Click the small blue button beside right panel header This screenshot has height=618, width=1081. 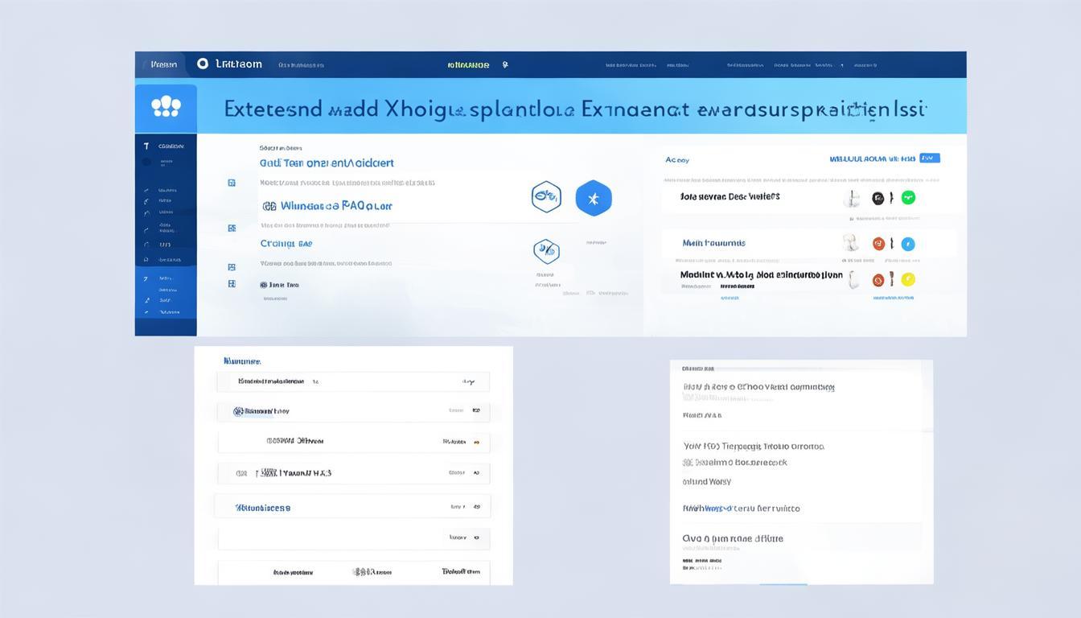[929, 159]
